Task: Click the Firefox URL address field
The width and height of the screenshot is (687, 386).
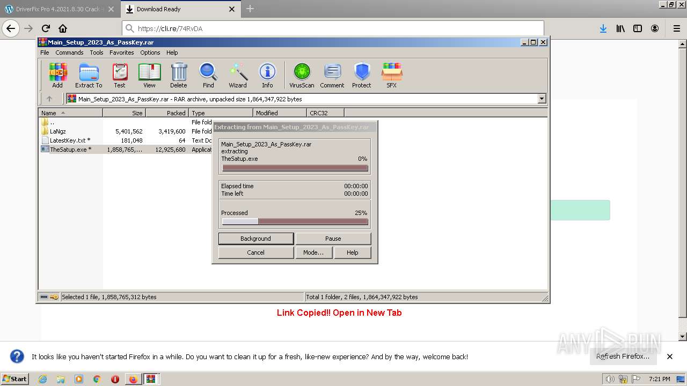Action: pyautogui.click(x=333, y=28)
